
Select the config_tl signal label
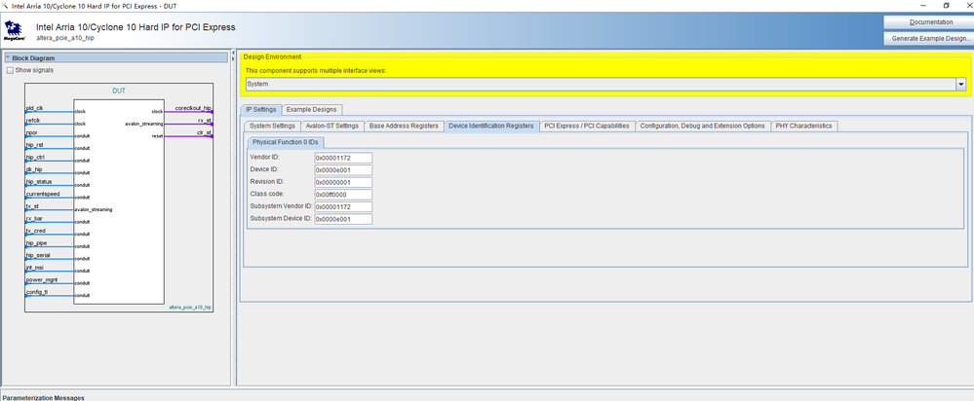(36, 292)
